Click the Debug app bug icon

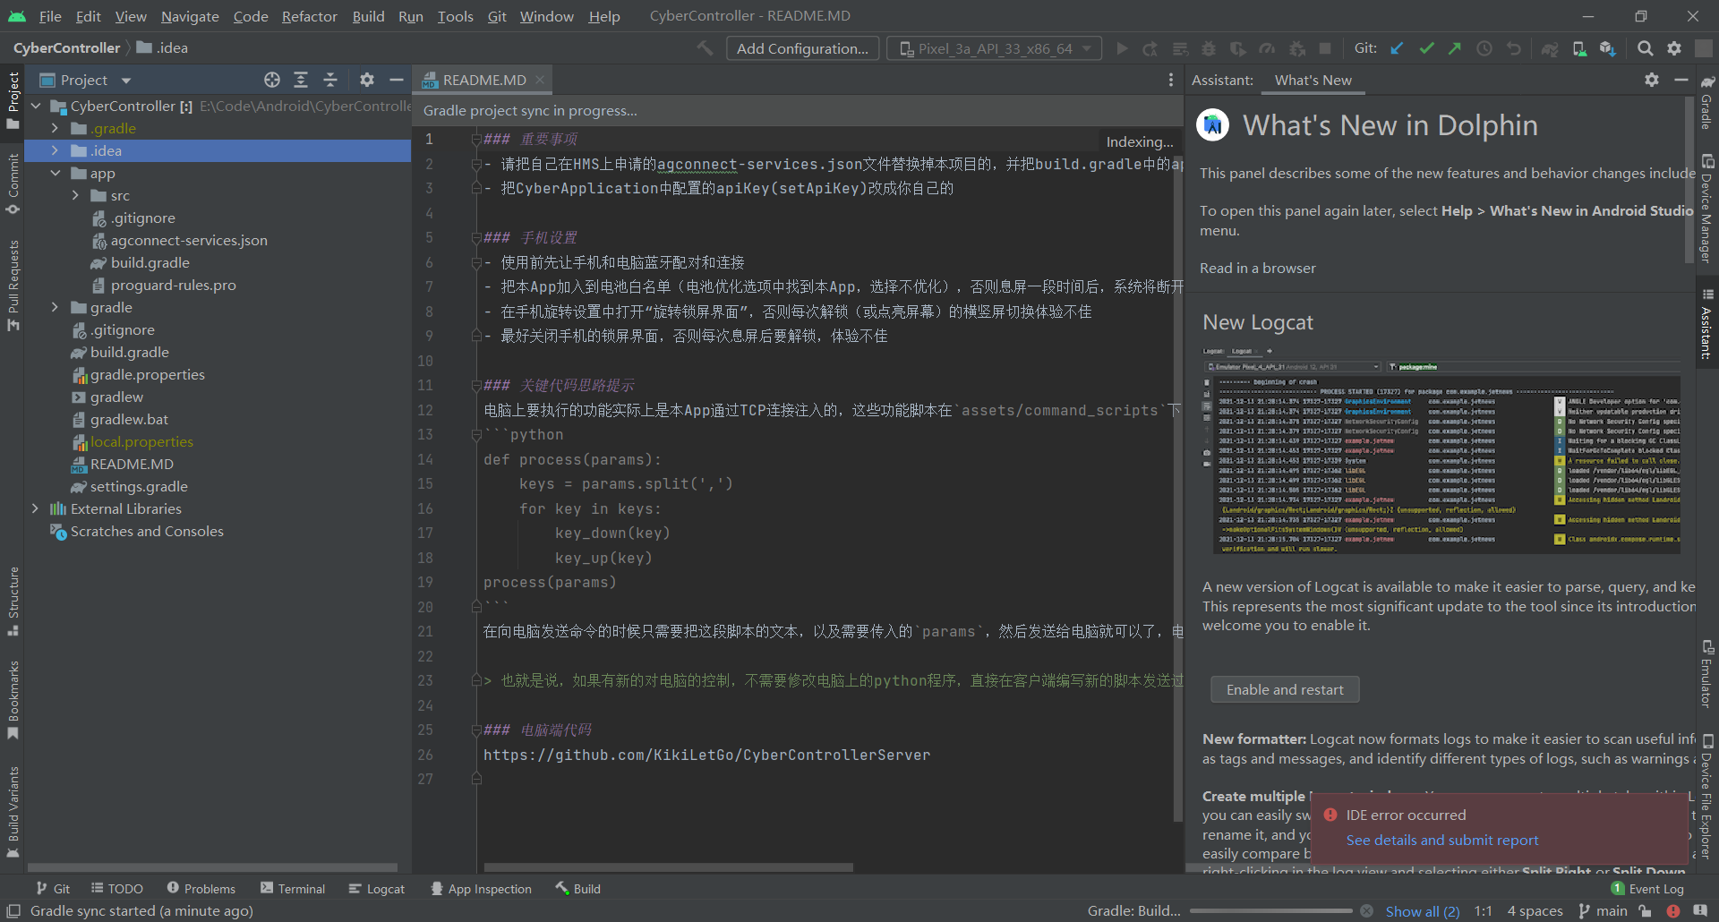(1209, 48)
